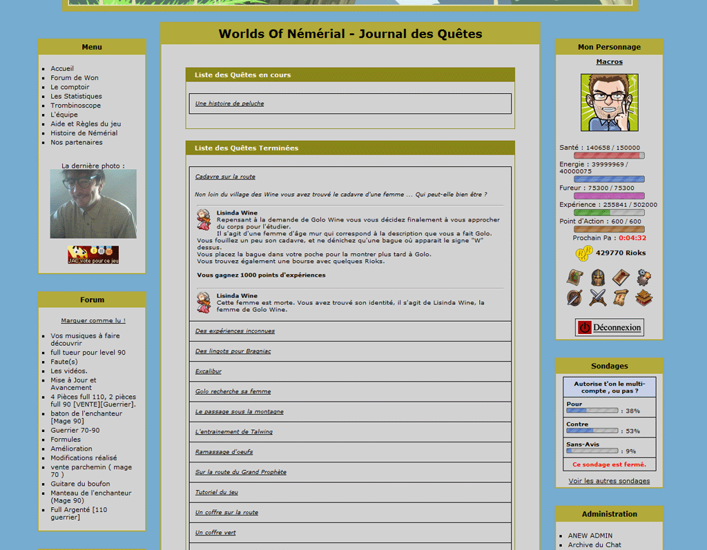Click the JAC vote banner
Image resolution: width=707 pixels, height=550 pixels.
point(93,255)
